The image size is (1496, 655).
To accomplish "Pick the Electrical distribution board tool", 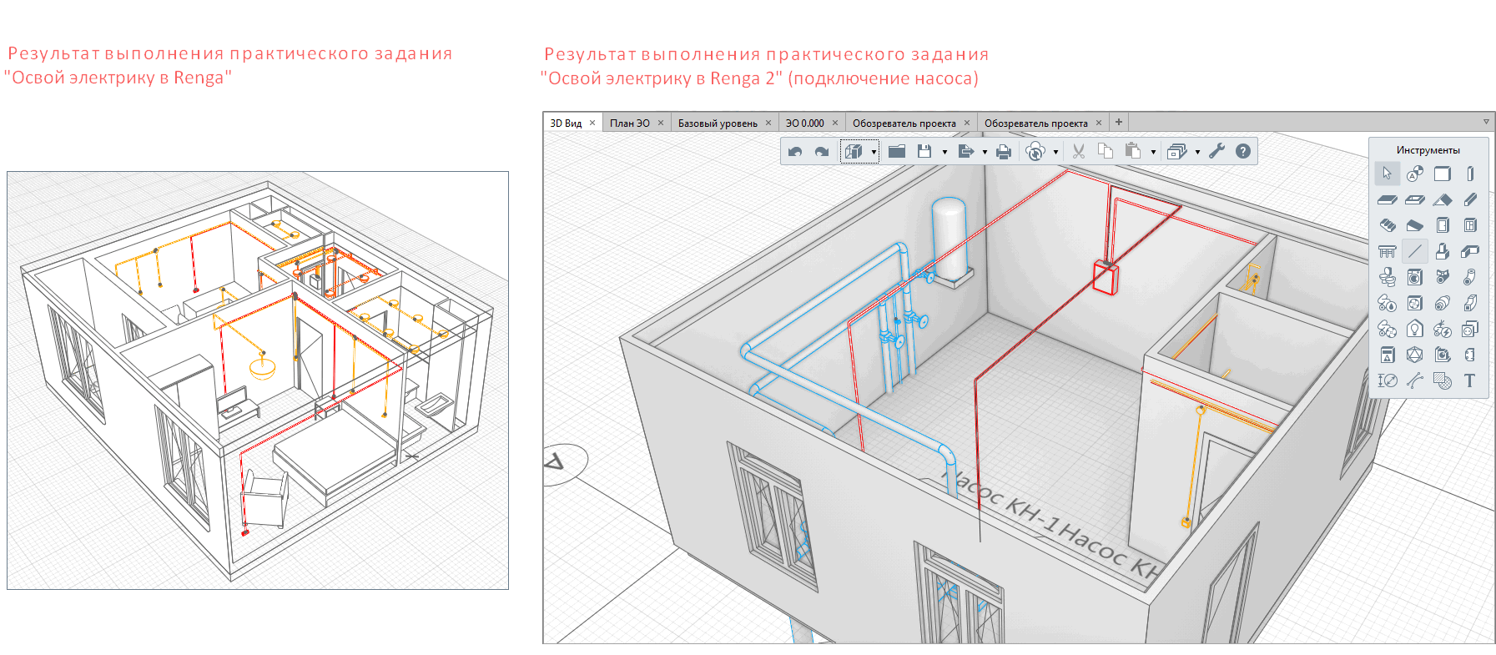I will [1387, 355].
